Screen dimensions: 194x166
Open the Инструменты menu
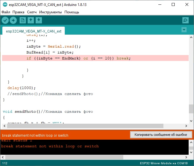50,12
